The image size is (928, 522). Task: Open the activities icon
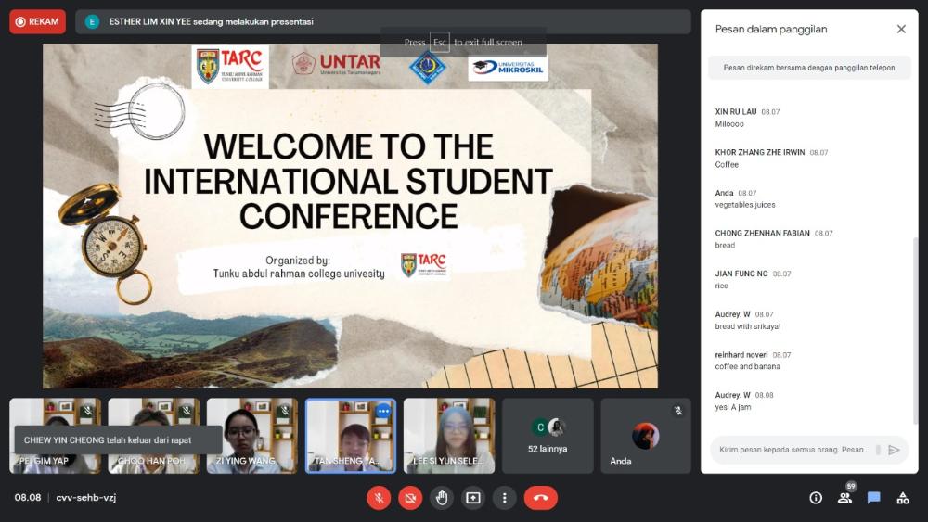(x=902, y=498)
